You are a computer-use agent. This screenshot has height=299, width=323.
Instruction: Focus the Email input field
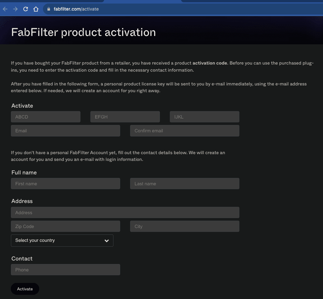click(x=65, y=131)
